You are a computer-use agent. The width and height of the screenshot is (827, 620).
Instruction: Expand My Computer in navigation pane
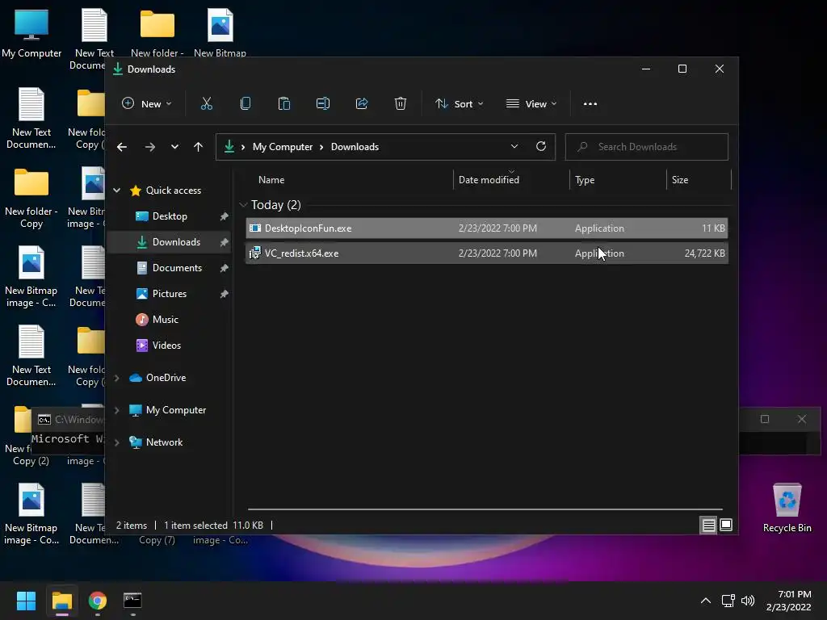pos(116,410)
